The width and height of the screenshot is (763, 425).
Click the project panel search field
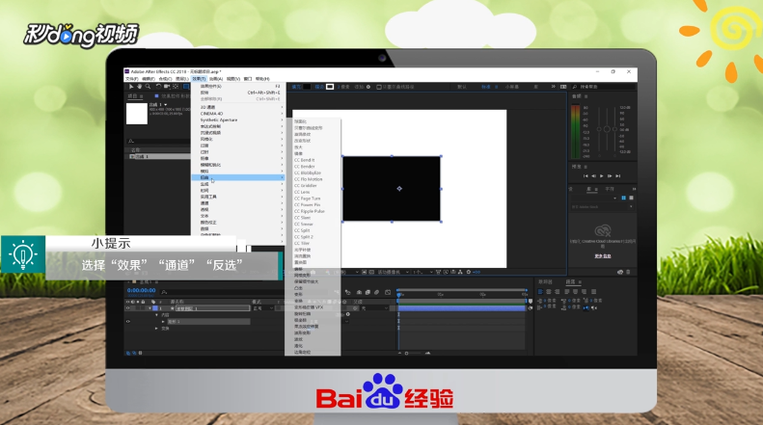pos(158,141)
